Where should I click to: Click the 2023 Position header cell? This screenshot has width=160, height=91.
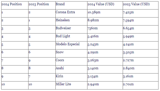42,5
